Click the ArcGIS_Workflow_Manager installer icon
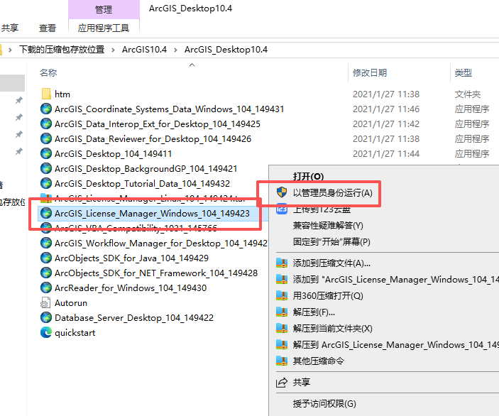This screenshot has height=416, width=499. (x=46, y=243)
